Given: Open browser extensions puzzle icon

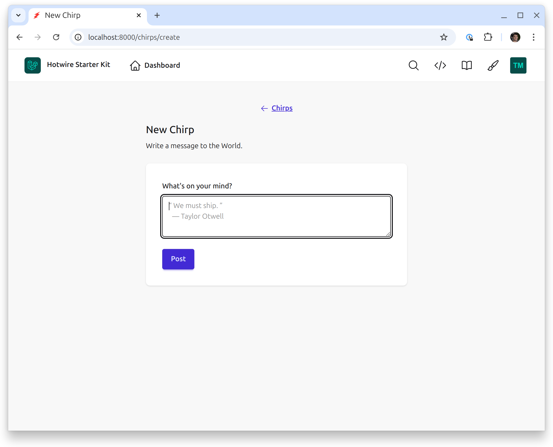Looking at the screenshot, I should (488, 37).
